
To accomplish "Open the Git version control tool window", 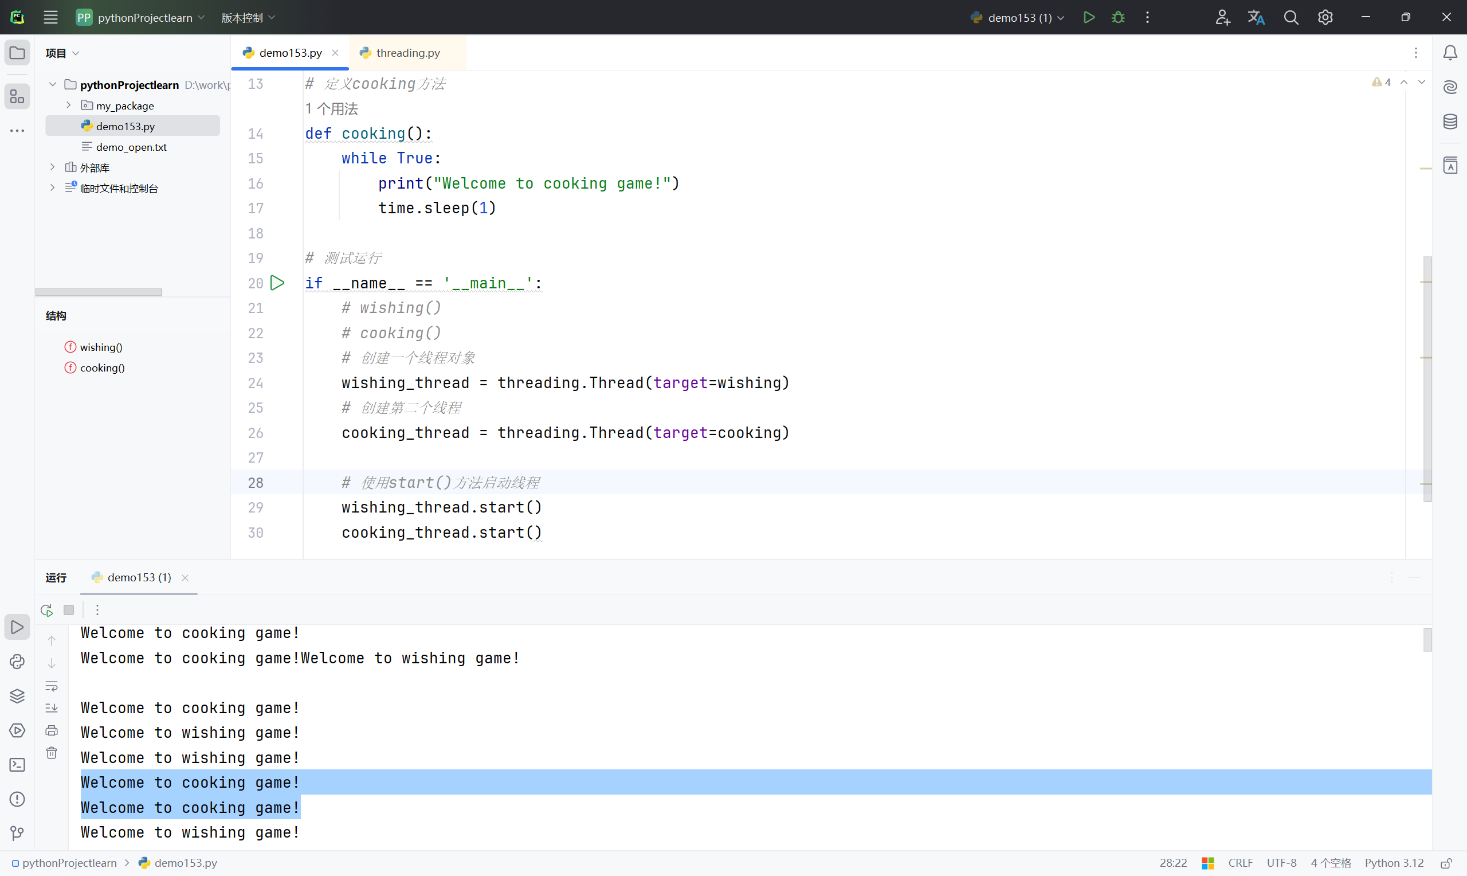I will coord(17,833).
